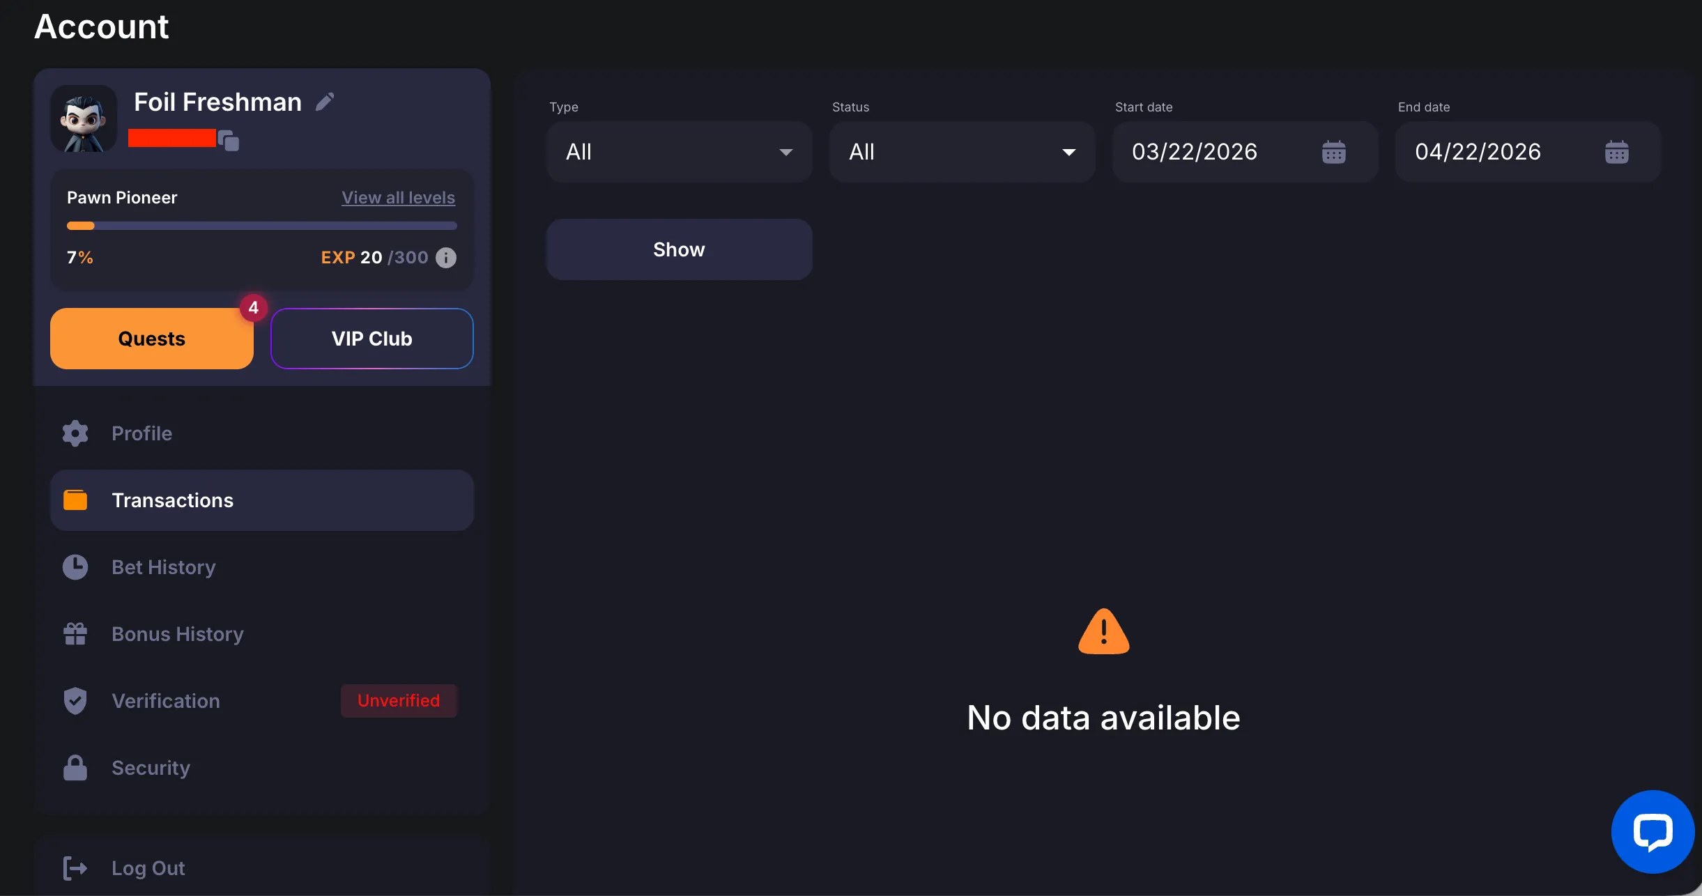Click the Account page heading
The height and width of the screenshot is (896, 1702).
[102, 27]
